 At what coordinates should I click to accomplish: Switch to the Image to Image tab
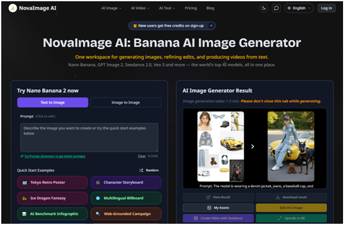[126, 102]
